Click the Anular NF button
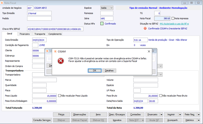 pyautogui.click(x=154, y=120)
